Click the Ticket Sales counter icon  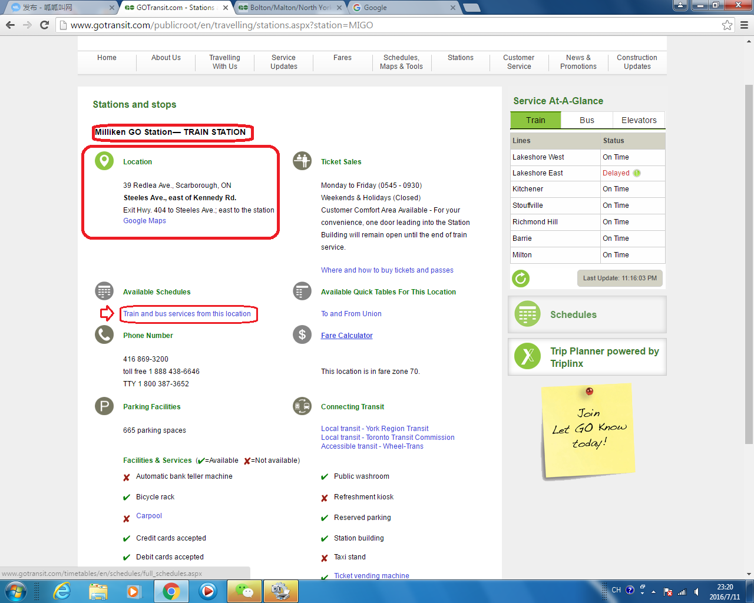[302, 161]
